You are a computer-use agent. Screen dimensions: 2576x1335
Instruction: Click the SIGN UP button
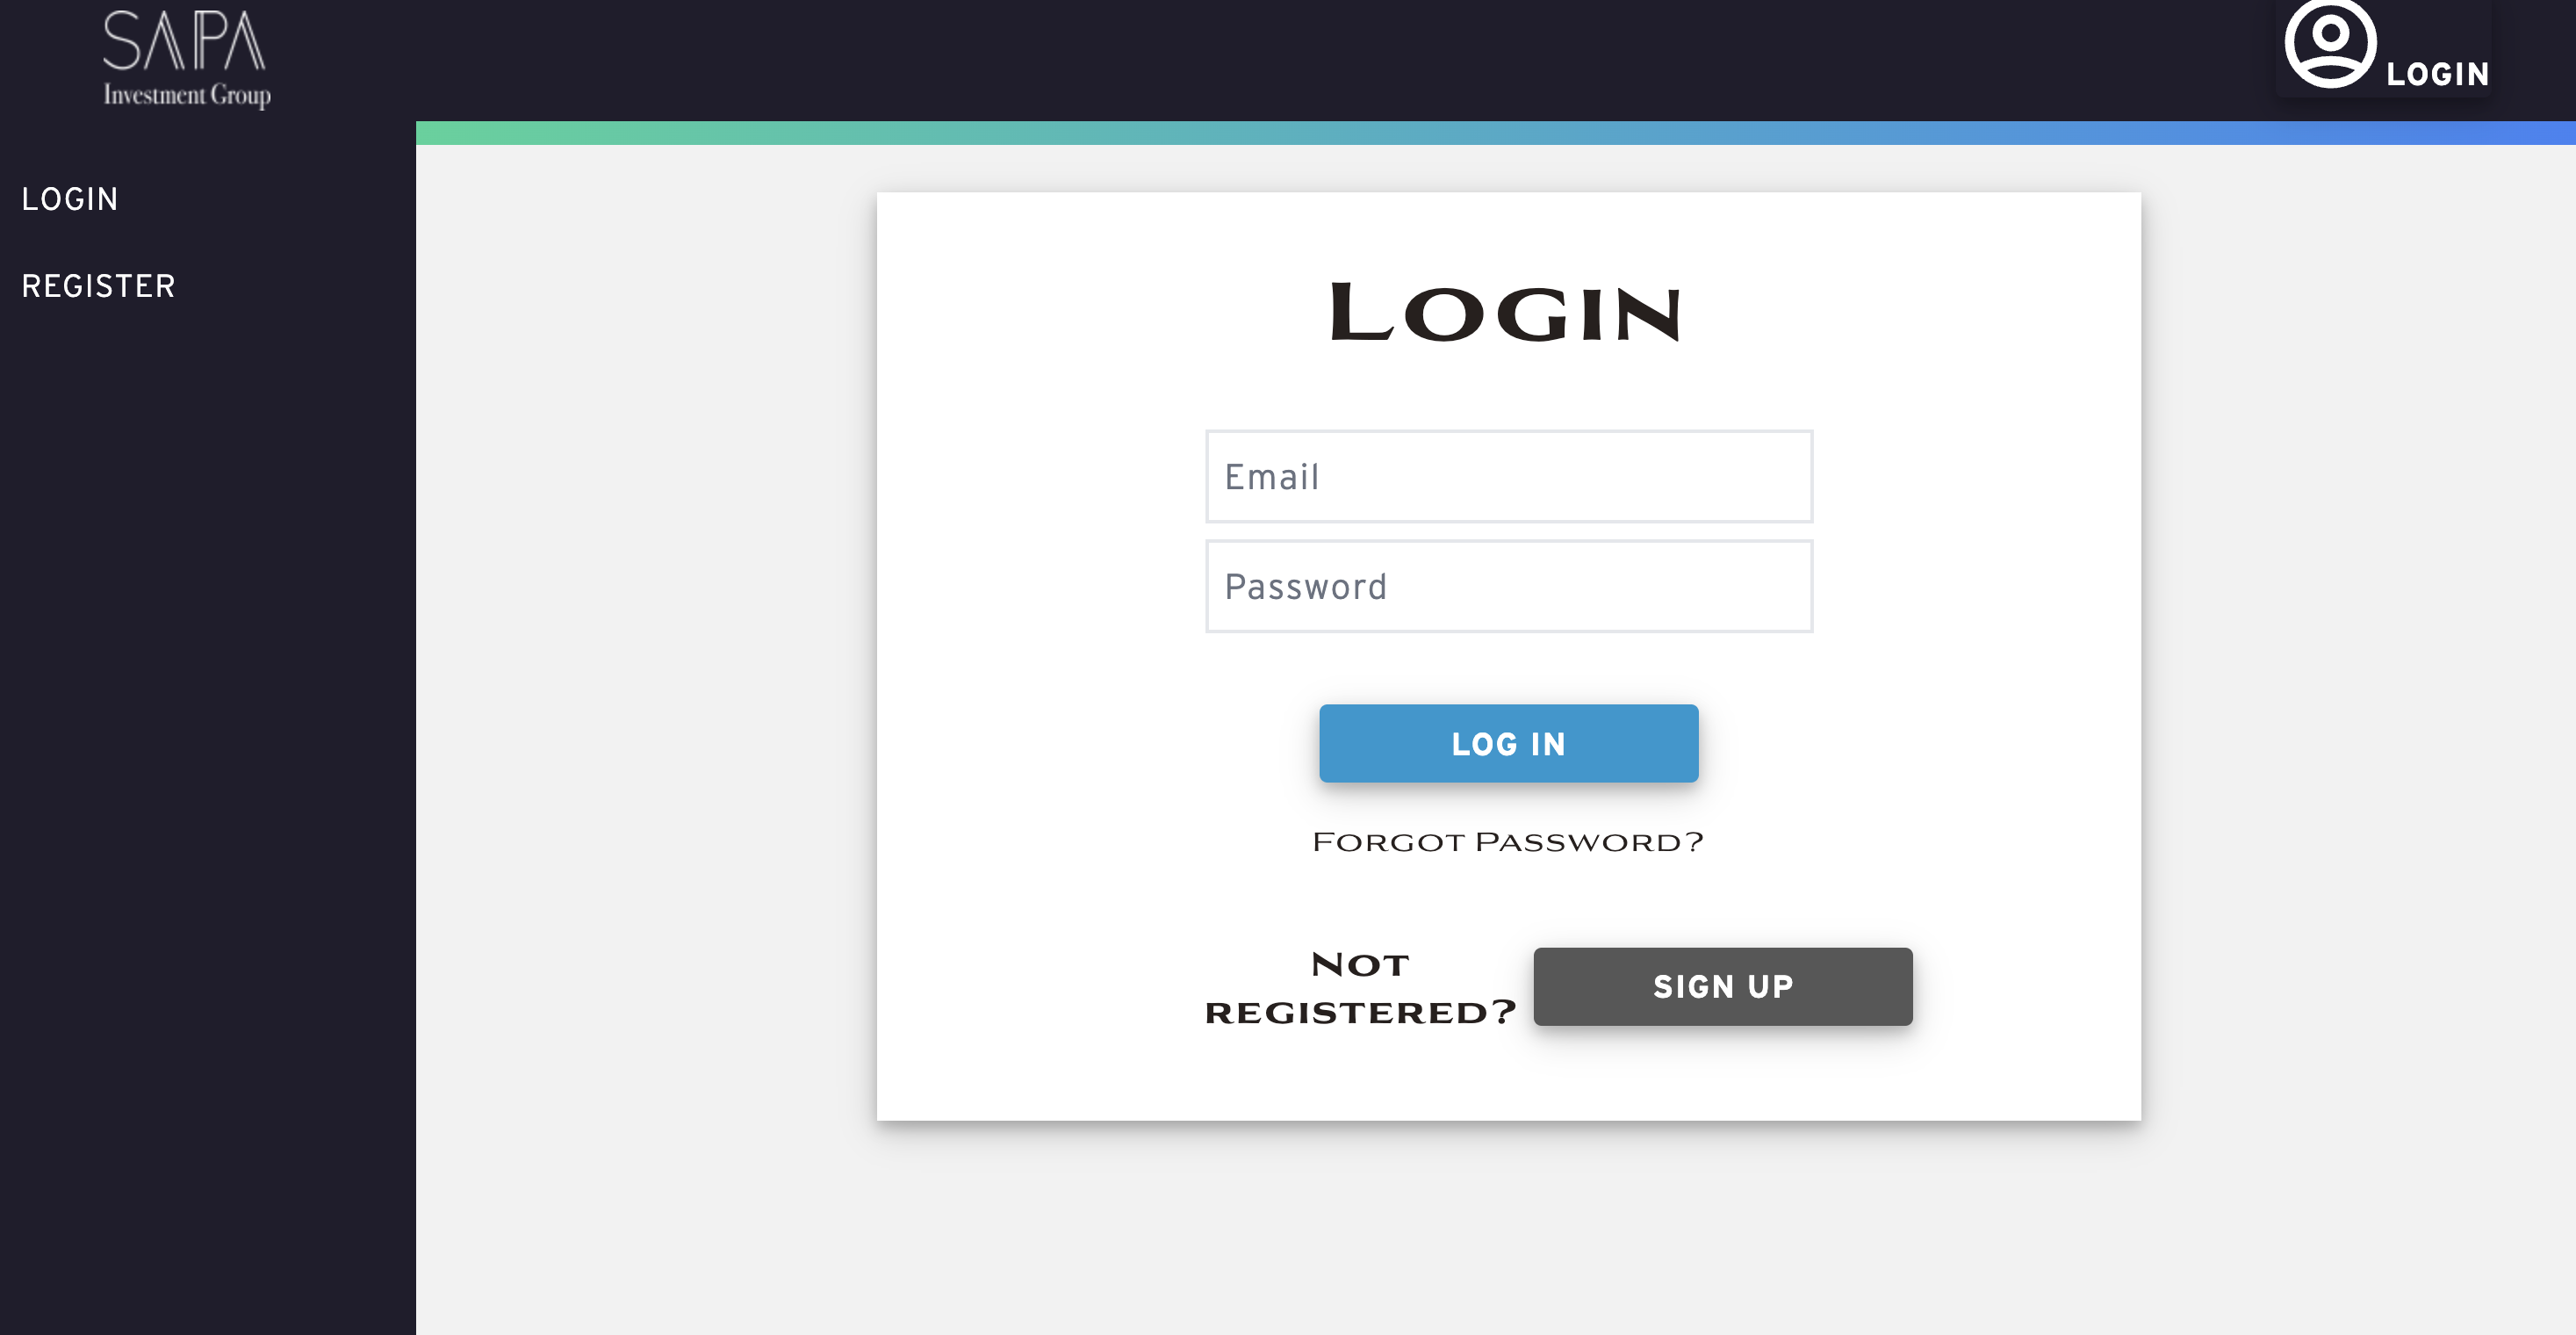pyautogui.click(x=1723, y=986)
